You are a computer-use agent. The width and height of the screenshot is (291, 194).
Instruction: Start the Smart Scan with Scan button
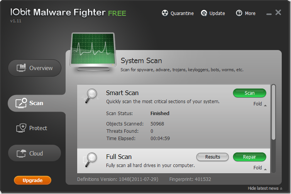click(249, 93)
